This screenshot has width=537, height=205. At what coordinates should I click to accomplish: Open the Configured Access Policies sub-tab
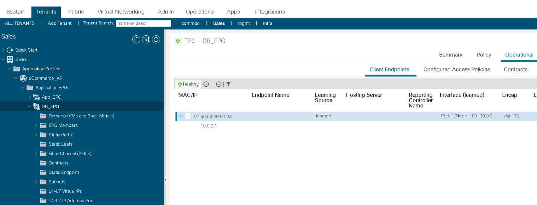(x=456, y=69)
